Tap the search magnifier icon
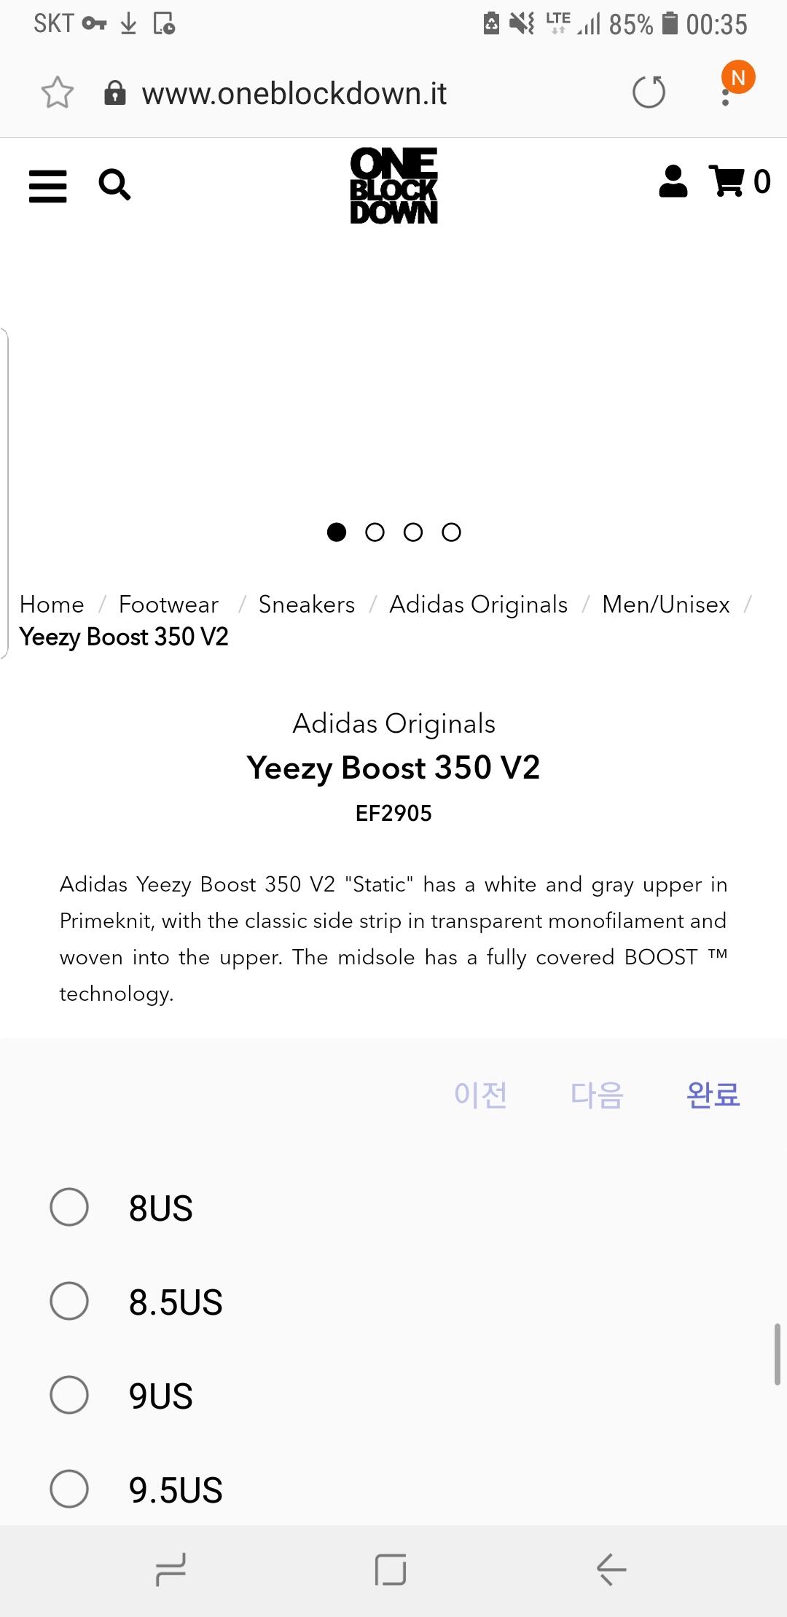Image resolution: width=787 pixels, height=1617 pixels. [114, 185]
